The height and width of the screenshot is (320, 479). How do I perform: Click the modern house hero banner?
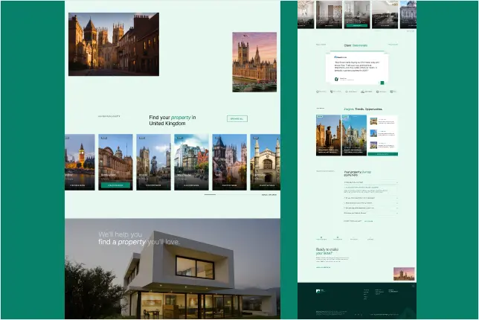(173, 269)
